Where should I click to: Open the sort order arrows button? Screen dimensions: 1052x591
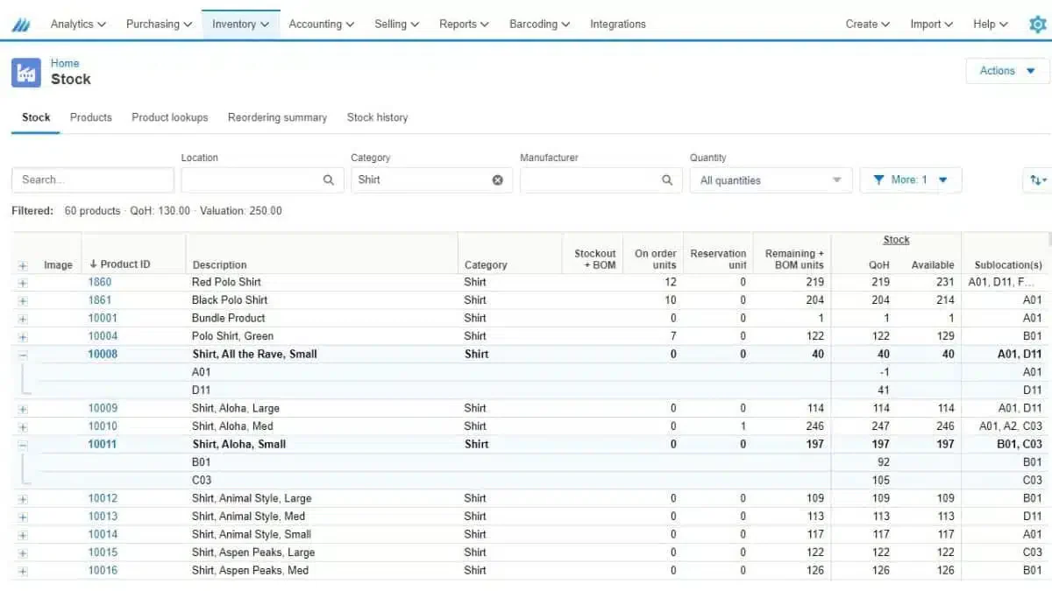coord(1037,180)
